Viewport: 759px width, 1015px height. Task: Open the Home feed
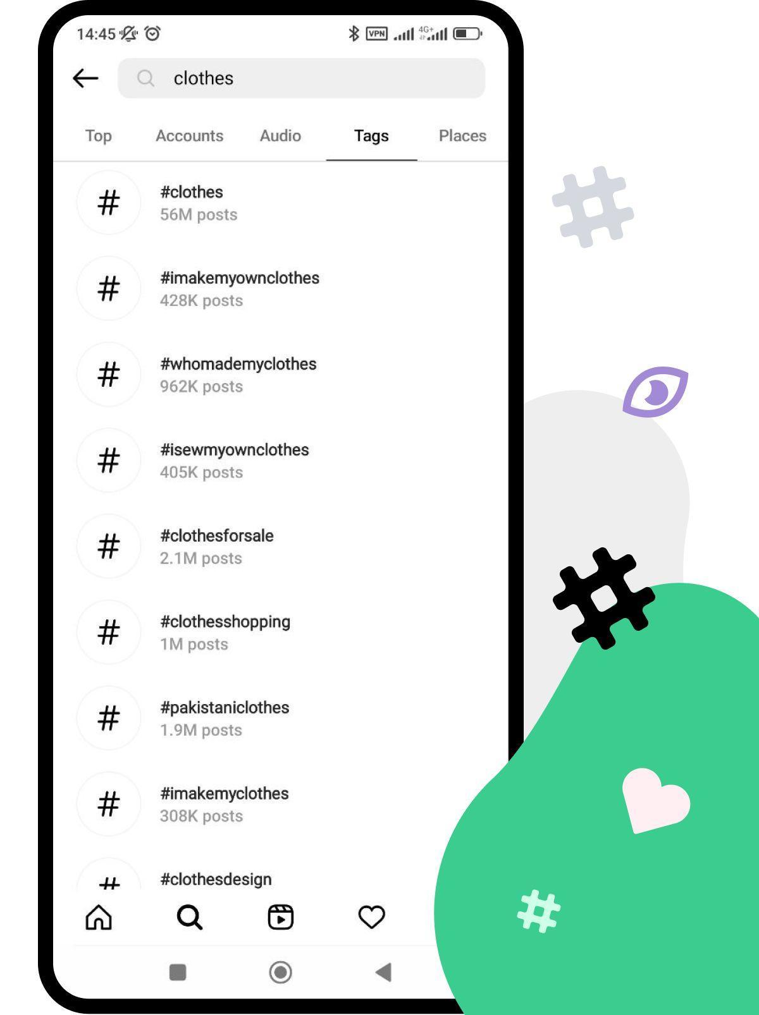99,918
